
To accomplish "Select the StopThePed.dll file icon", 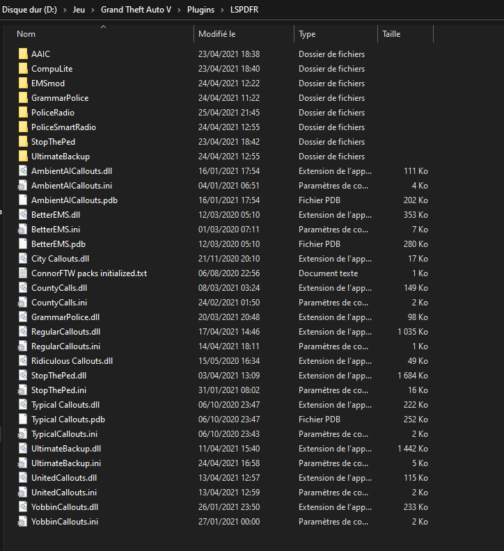I will coord(23,376).
